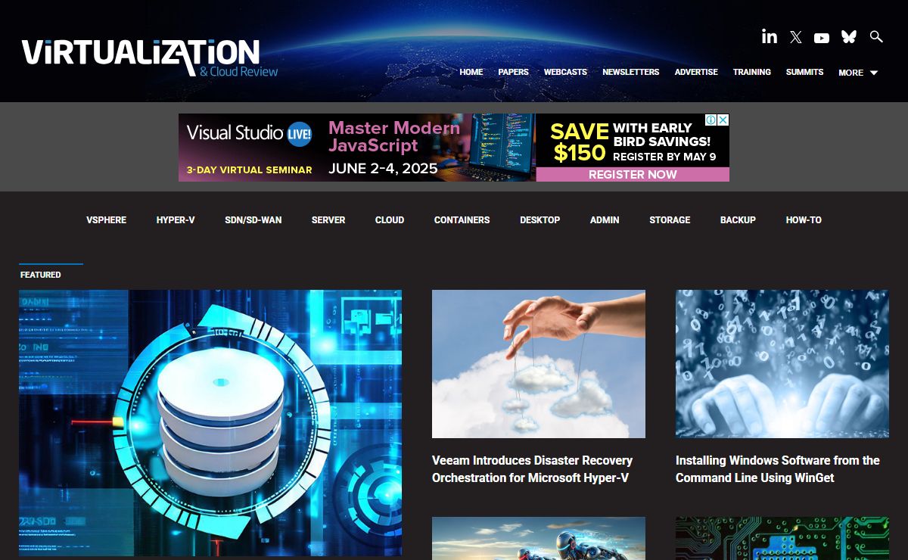Open the ADVERTISE nav item

696,72
